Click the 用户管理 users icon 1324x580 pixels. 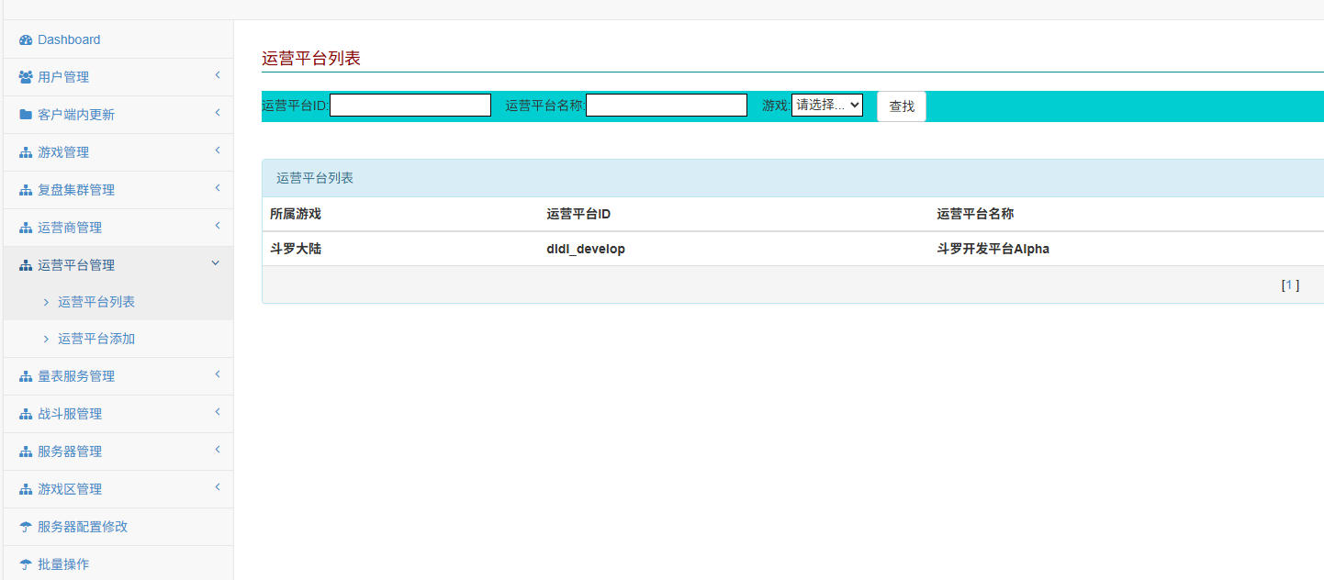(26, 78)
